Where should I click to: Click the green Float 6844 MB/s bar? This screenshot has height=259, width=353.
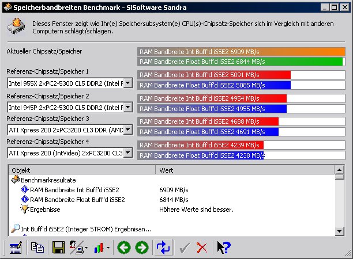click(240, 62)
